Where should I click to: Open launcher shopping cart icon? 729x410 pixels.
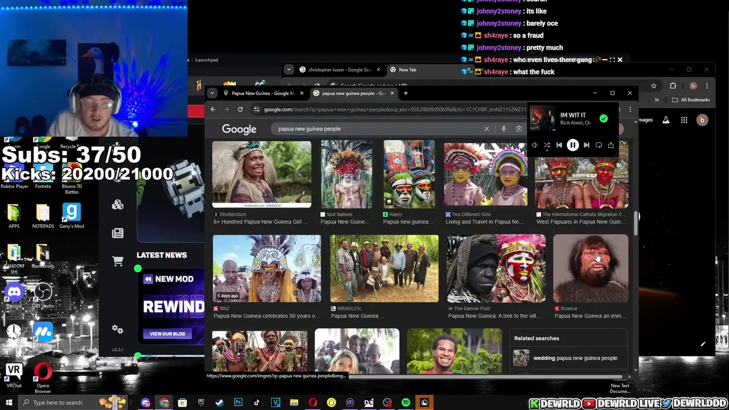(x=117, y=261)
